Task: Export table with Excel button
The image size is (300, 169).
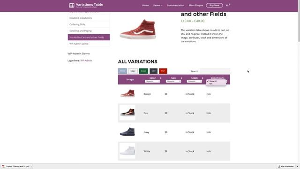Action: click(x=143, y=71)
